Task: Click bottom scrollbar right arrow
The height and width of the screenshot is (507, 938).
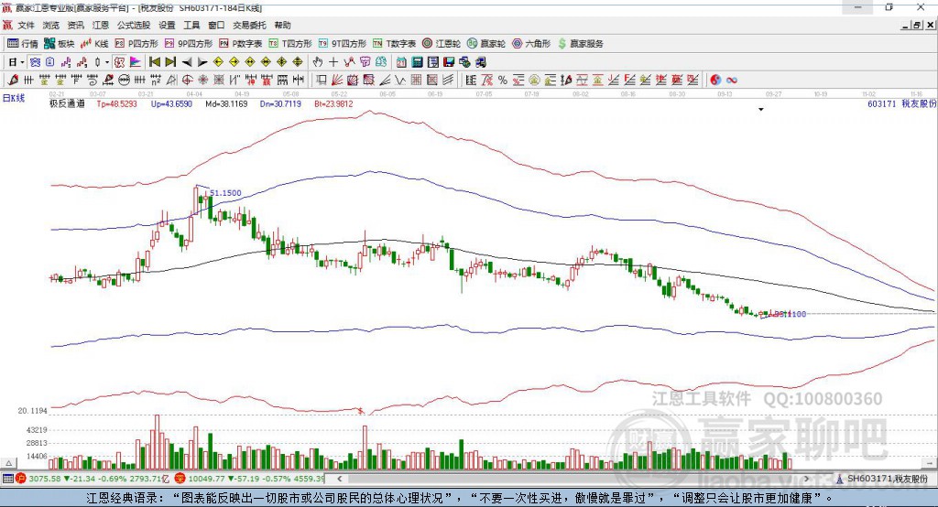Action: (x=806, y=479)
